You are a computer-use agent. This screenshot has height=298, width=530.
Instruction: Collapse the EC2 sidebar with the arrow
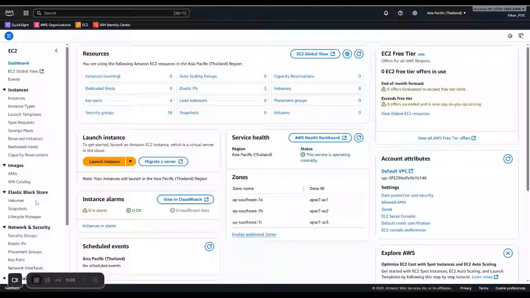(x=56, y=50)
